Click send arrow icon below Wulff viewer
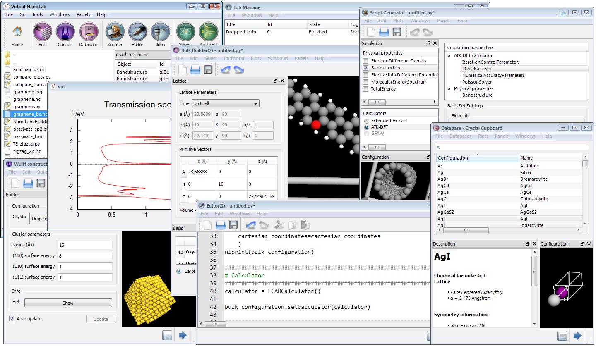The height and width of the screenshot is (346, 596). pyautogui.click(x=183, y=335)
